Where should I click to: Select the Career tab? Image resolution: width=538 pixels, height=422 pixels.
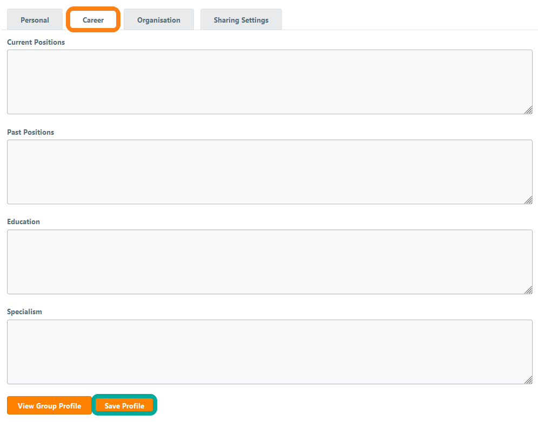click(93, 20)
